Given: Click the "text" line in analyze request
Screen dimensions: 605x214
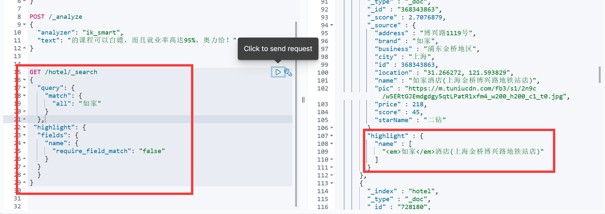Looking at the screenshot, I should coord(137,40).
